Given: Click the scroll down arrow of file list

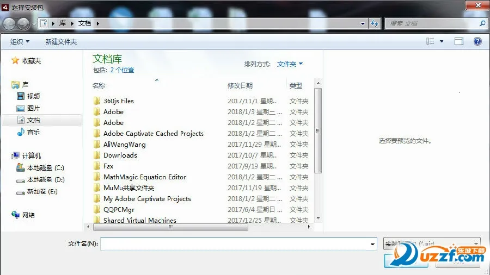Looking at the screenshot, I should [318, 218].
